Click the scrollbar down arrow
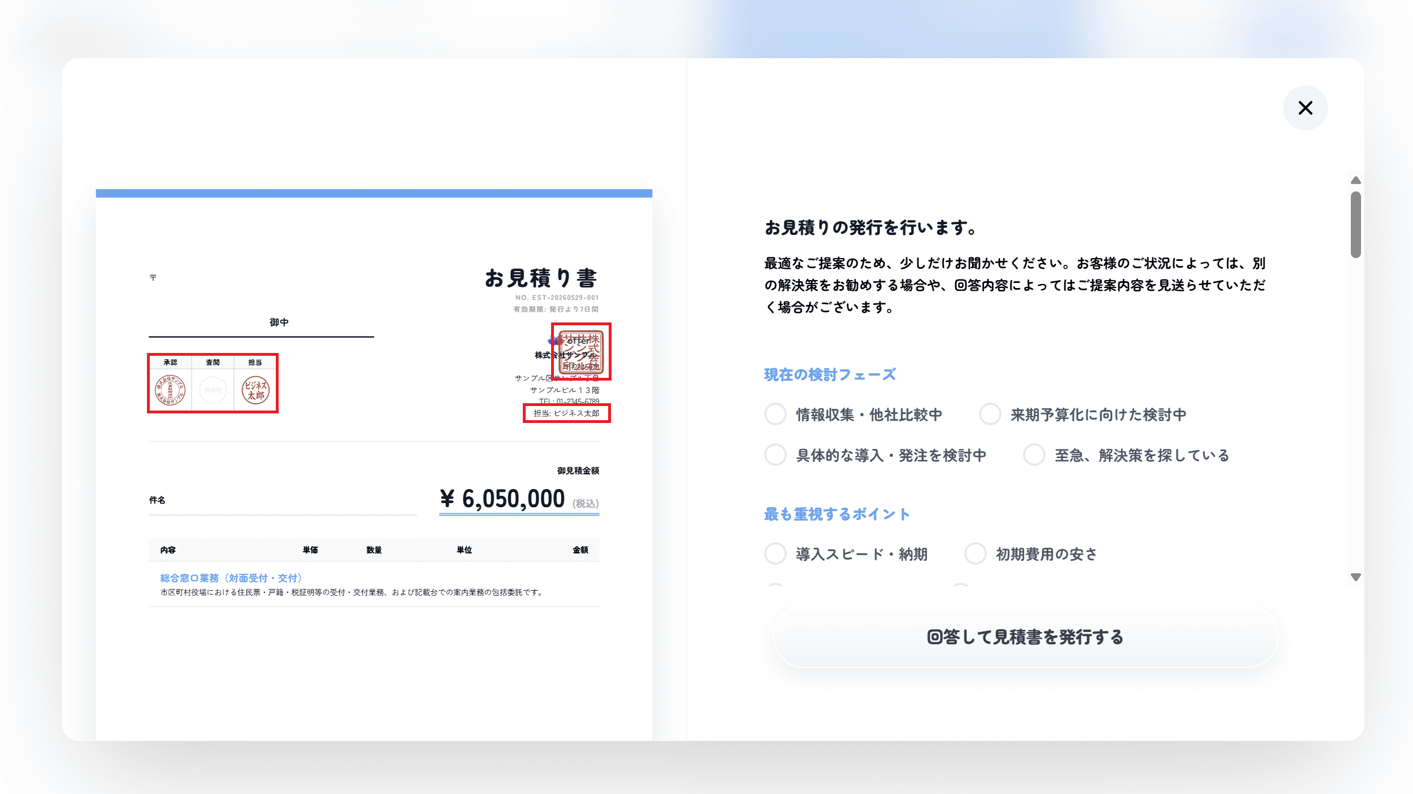Image resolution: width=1413 pixels, height=794 pixels. click(x=1355, y=577)
